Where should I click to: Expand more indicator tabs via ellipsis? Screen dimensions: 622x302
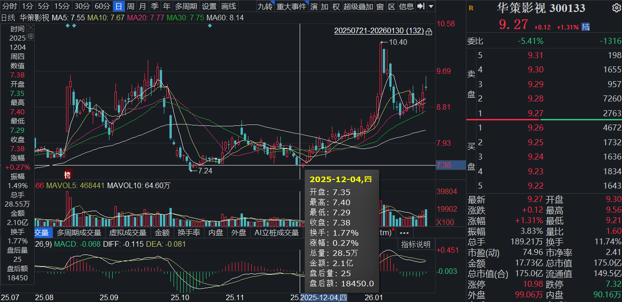pyautogui.click(x=404, y=233)
